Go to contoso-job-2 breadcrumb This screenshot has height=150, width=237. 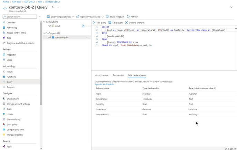pyautogui.click(x=52, y=2)
